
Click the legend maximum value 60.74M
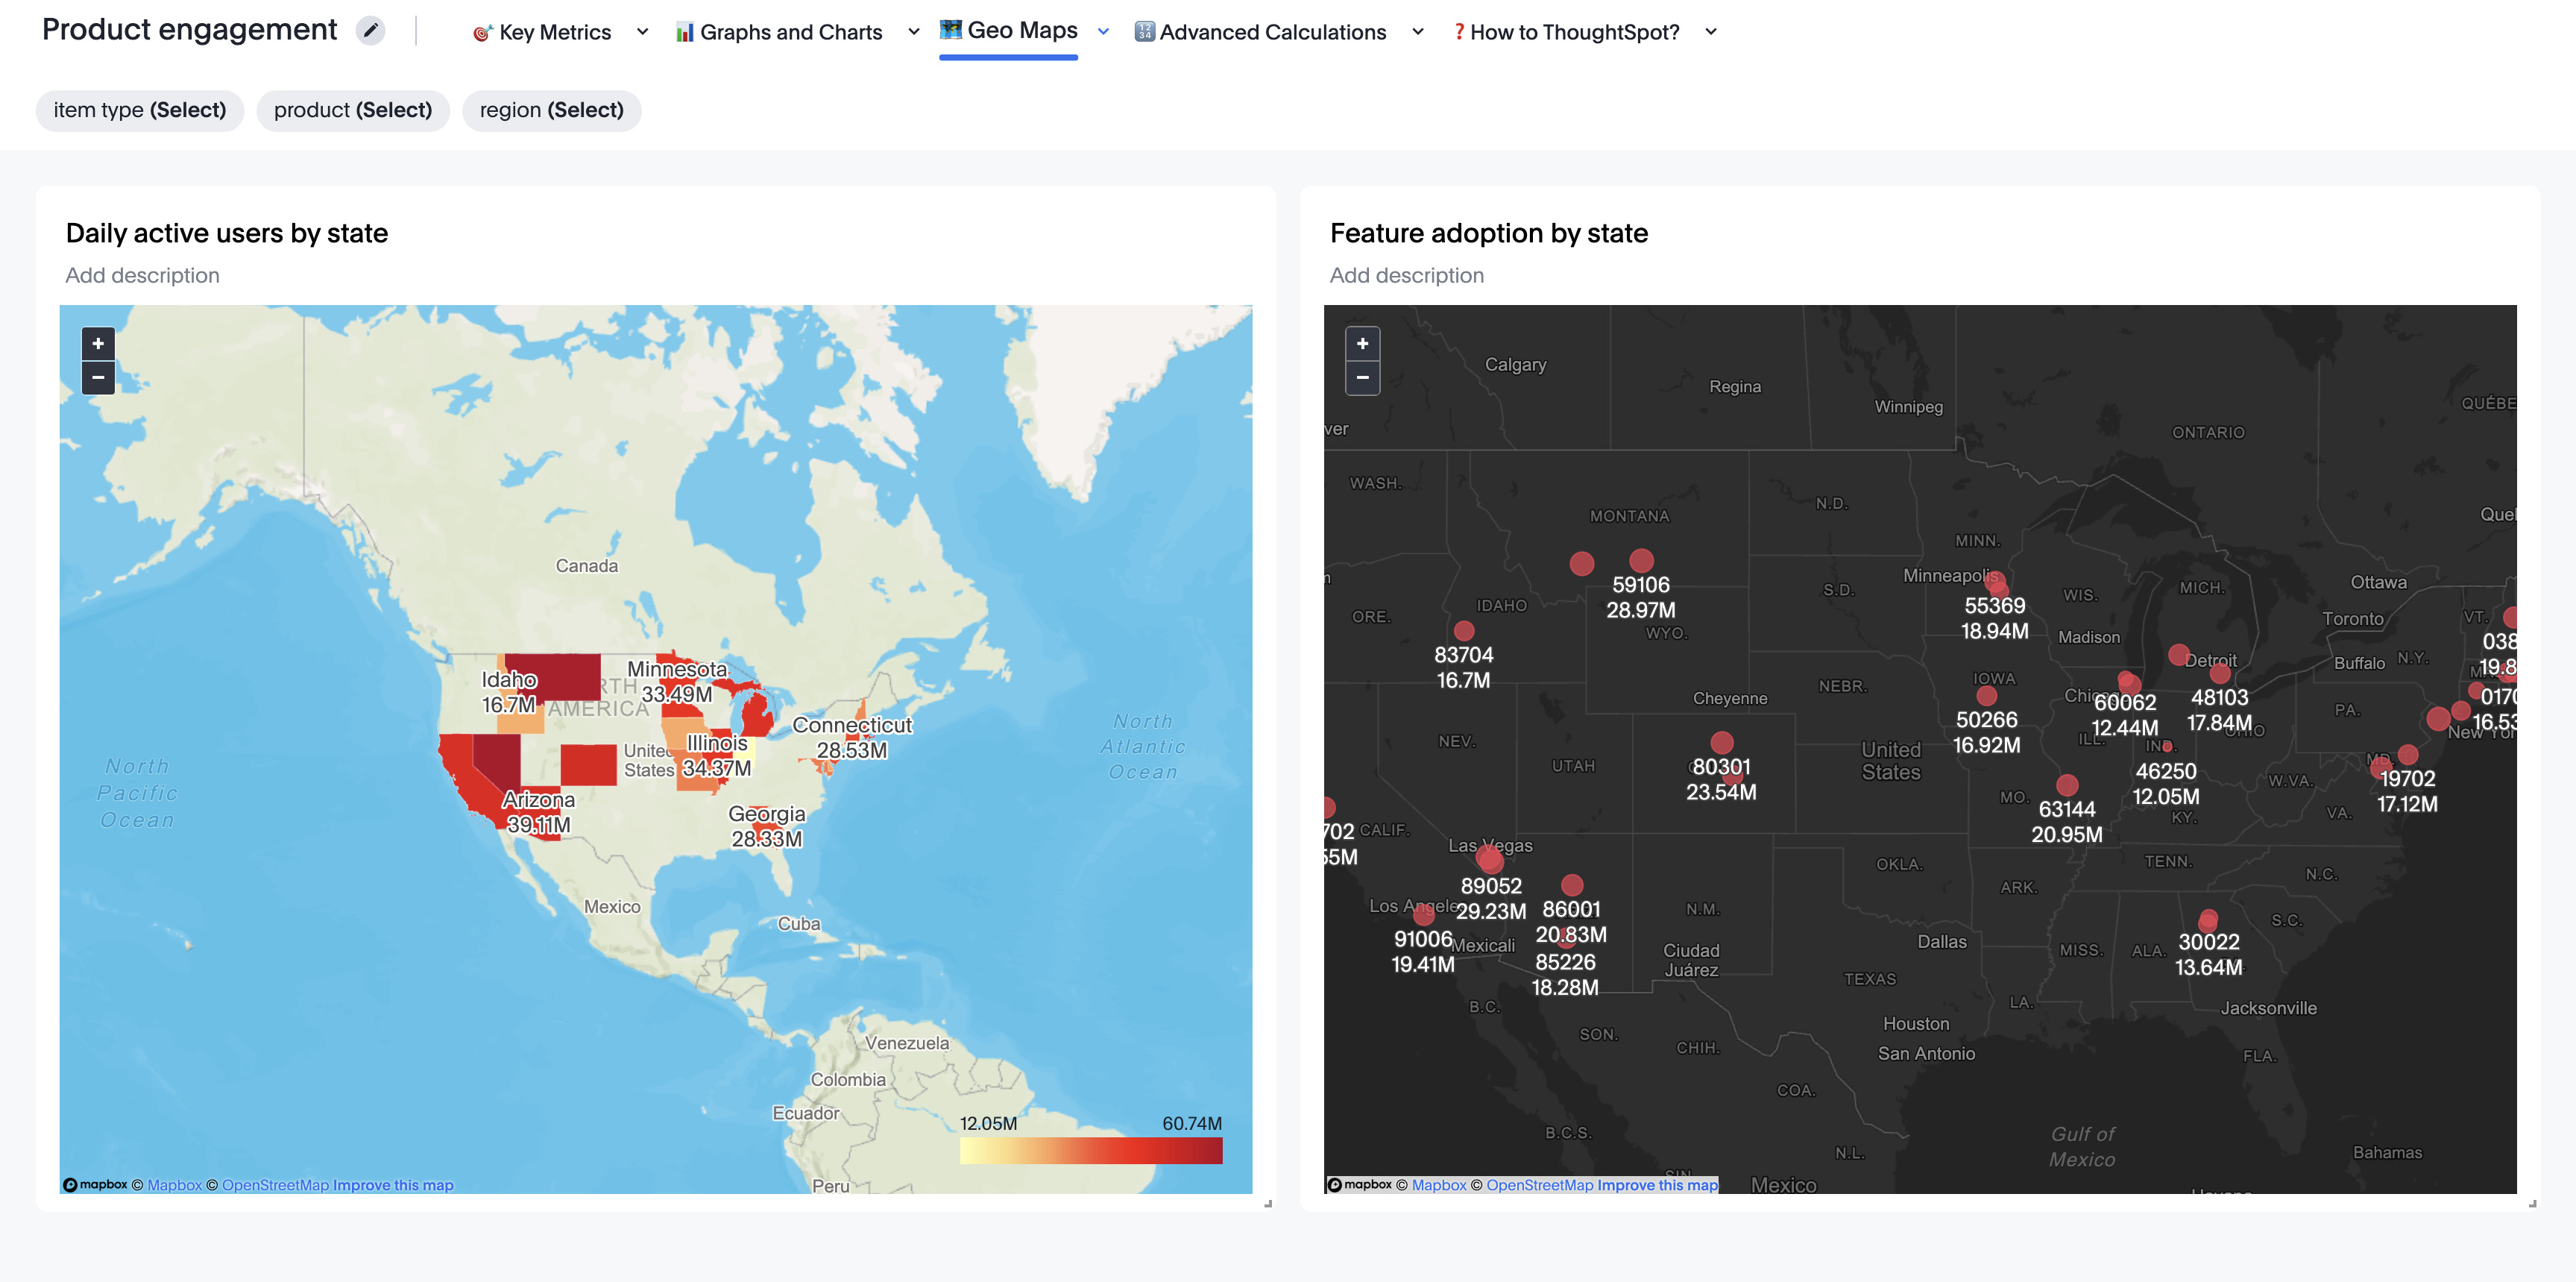(1192, 1123)
